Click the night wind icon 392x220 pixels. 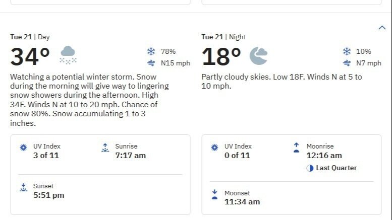(347, 63)
